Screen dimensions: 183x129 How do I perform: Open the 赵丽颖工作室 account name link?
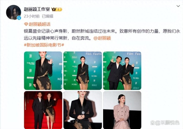click(x=37, y=9)
